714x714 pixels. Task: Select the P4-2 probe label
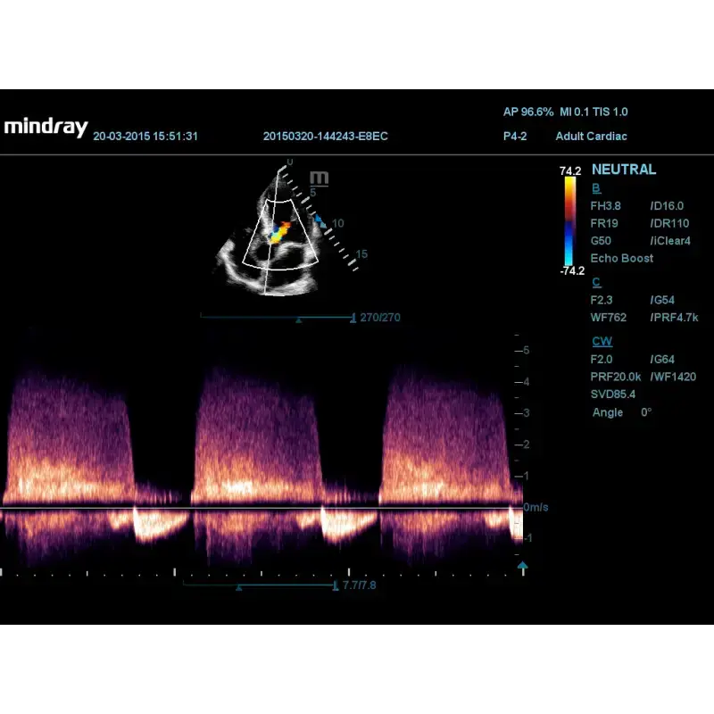pyautogui.click(x=515, y=137)
